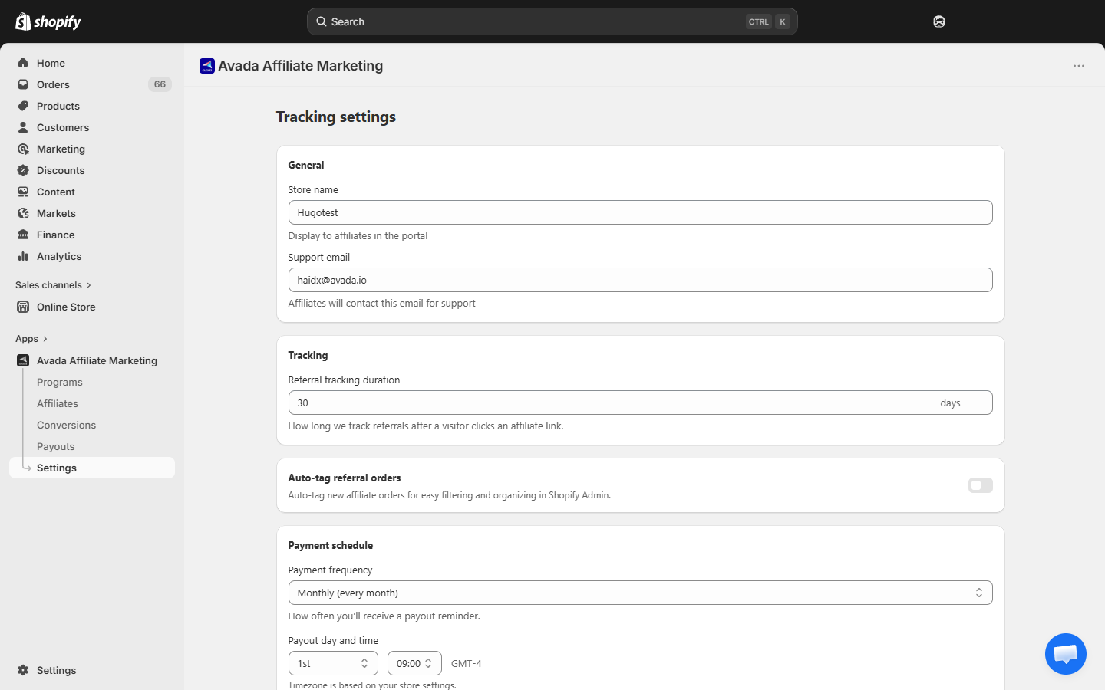Image resolution: width=1105 pixels, height=690 pixels.
Task: Click the Discounts badge icon
Action: [x=23, y=170]
